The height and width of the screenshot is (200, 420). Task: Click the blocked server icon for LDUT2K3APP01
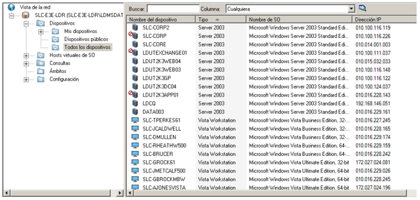(x=133, y=95)
